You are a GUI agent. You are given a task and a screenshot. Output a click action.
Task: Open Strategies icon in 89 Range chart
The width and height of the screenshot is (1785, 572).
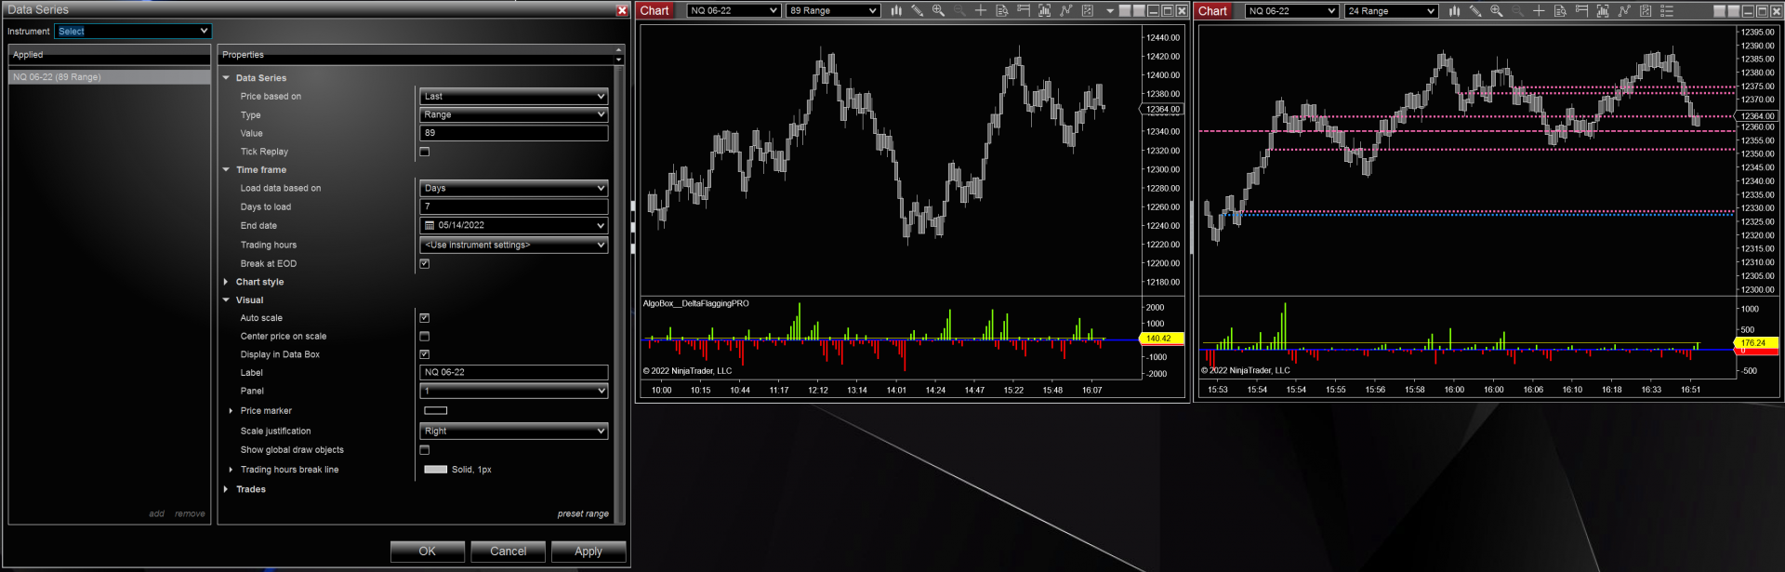pos(1088,10)
